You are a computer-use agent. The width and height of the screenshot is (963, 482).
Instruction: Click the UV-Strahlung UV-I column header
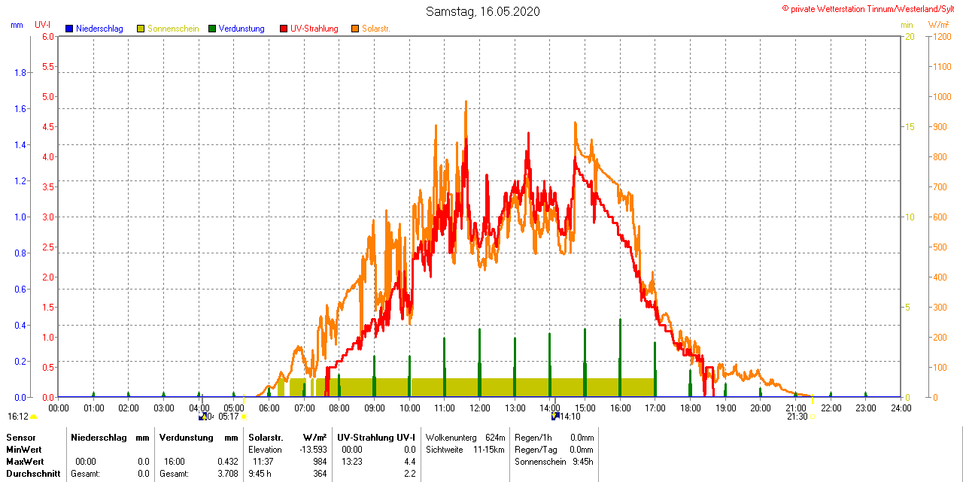click(x=376, y=438)
